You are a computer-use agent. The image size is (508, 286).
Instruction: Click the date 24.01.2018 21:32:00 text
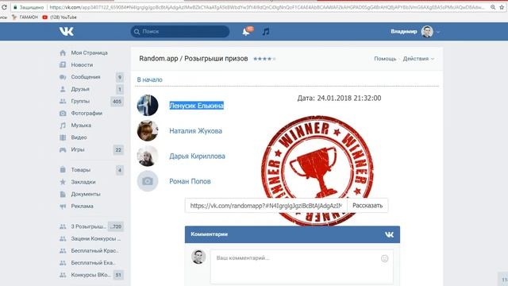pos(339,99)
